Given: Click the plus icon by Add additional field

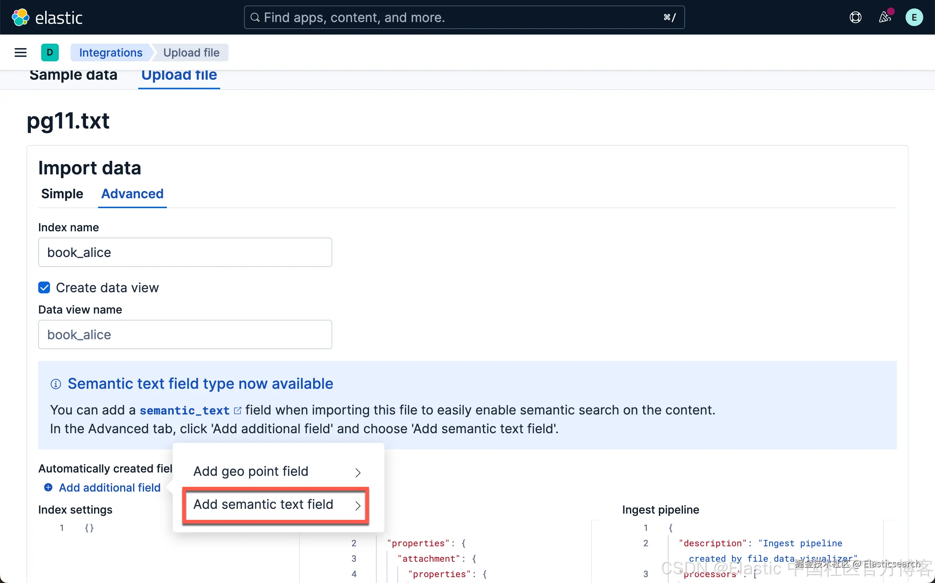Looking at the screenshot, I should pyautogui.click(x=48, y=488).
